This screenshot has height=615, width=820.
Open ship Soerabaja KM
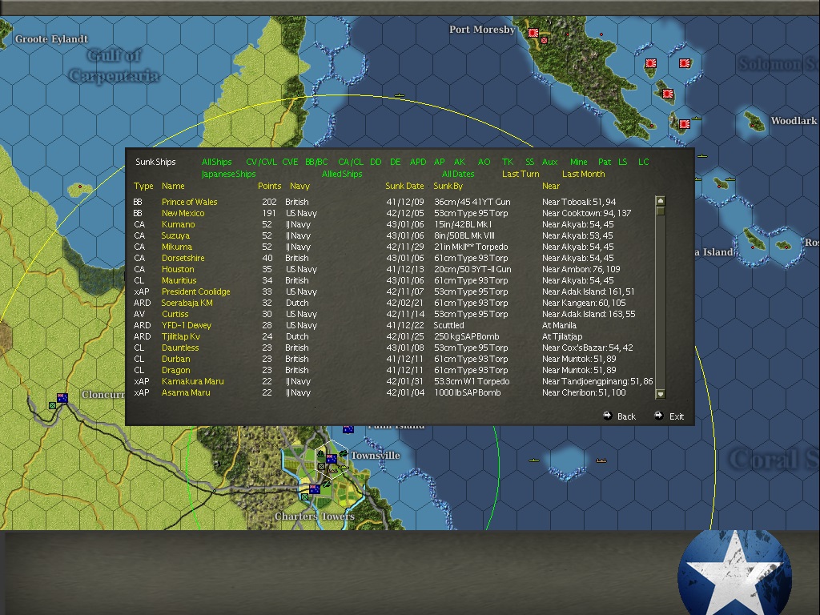(187, 303)
